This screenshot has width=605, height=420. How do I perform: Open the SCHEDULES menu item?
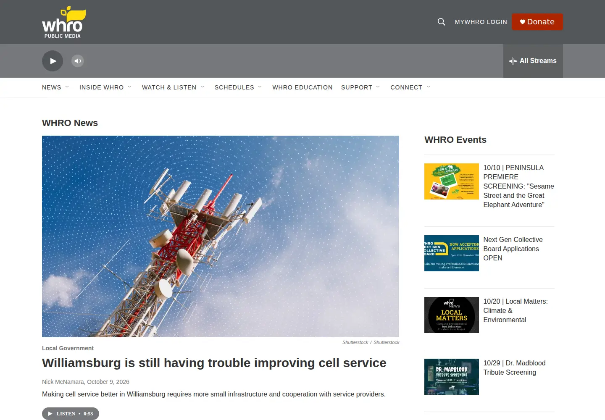click(234, 87)
